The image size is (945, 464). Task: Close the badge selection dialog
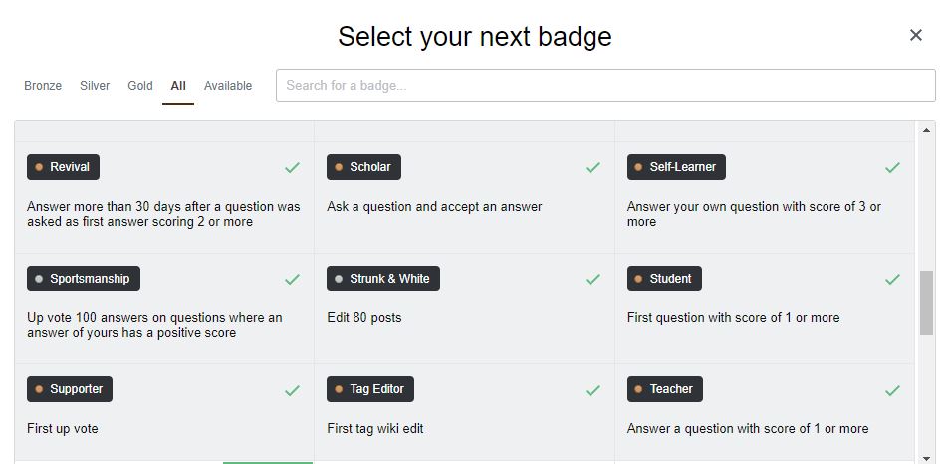pyautogui.click(x=916, y=36)
